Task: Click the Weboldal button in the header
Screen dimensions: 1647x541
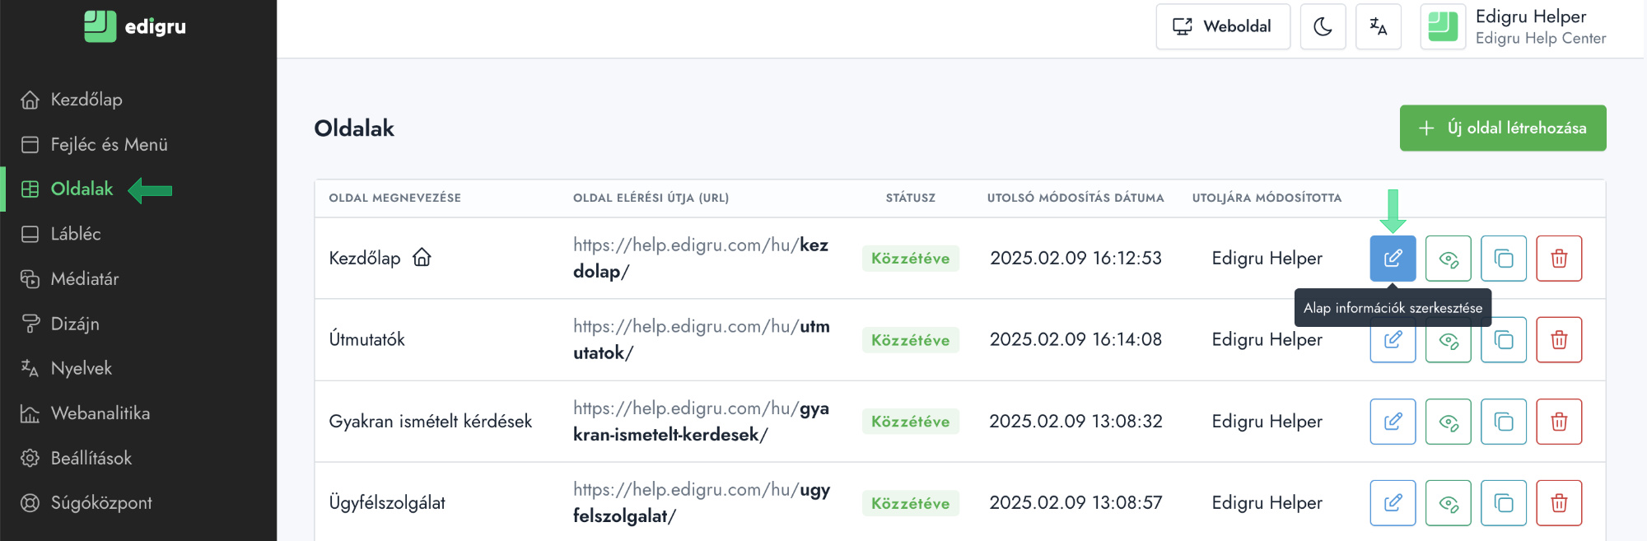Action: 1222,26
